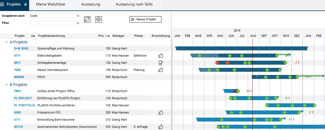Sort by the Prio column header

[101, 36]
